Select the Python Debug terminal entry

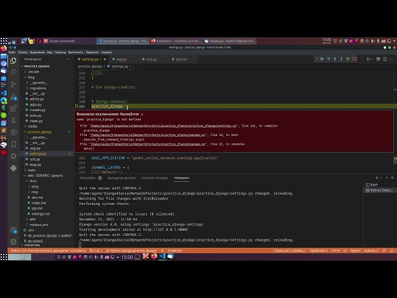(x=379, y=191)
